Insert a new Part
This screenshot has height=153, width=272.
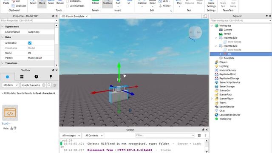pos(118,3)
